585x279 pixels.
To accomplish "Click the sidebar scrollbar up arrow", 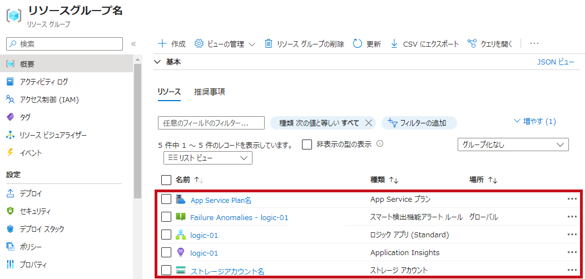I will pyautogui.click(x=137, y=59).
